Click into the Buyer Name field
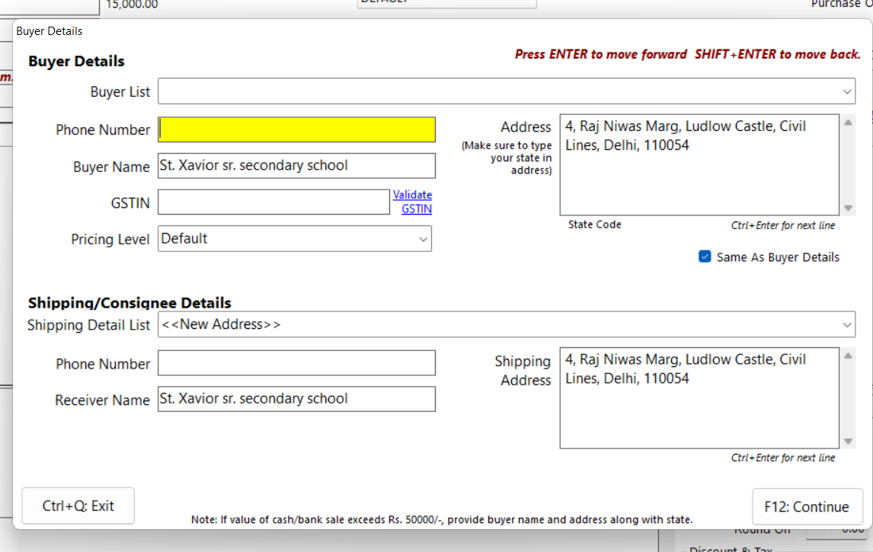The height and width of the screenshot is (552, 873). 296,165
